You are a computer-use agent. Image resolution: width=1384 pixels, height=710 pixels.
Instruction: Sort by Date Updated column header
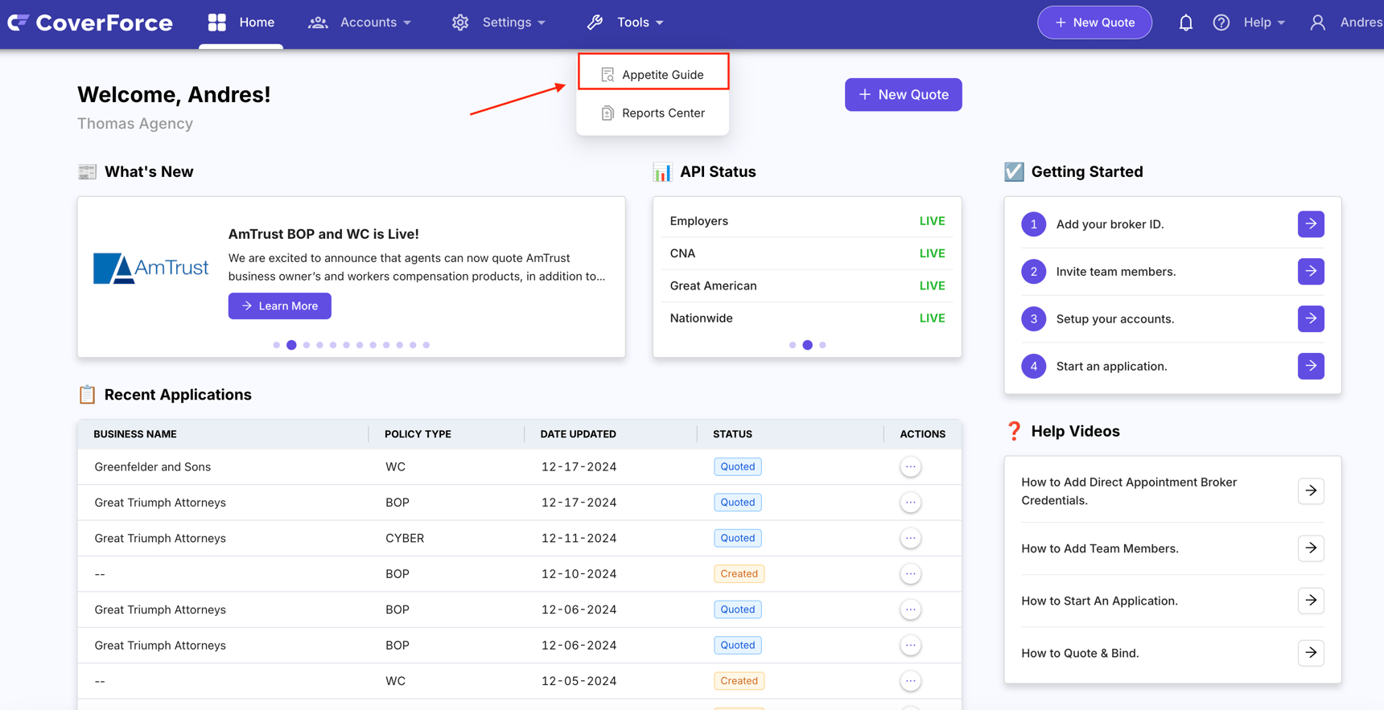pyautogui.click(x=578, y=434)
